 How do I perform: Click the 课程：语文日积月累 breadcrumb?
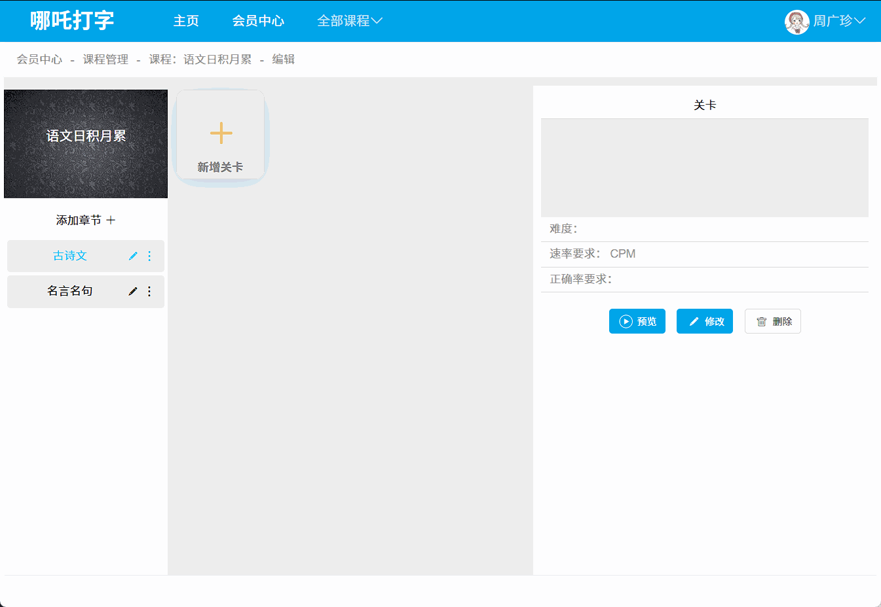[200, 60]
